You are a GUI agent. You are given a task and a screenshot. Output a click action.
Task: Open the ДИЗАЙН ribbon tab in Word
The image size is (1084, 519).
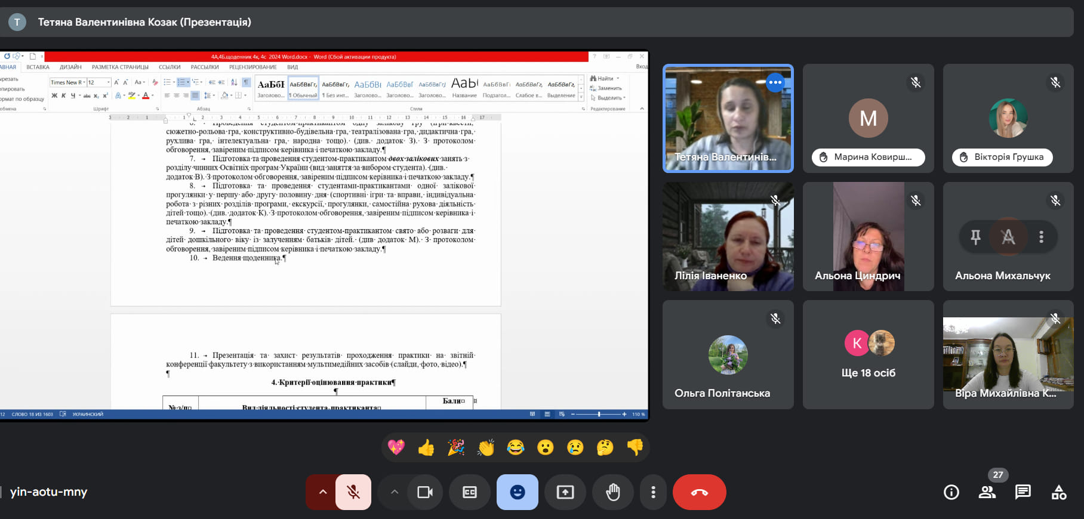[x=70, y=67]
